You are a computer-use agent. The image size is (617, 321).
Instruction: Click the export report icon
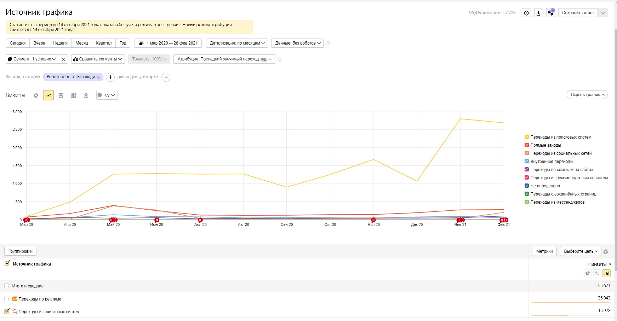coord(538,13)
